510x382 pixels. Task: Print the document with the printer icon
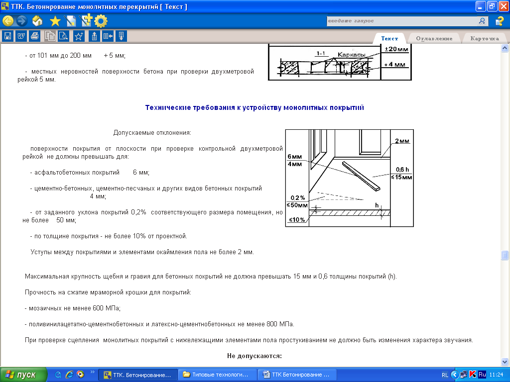tap(34, 36)
